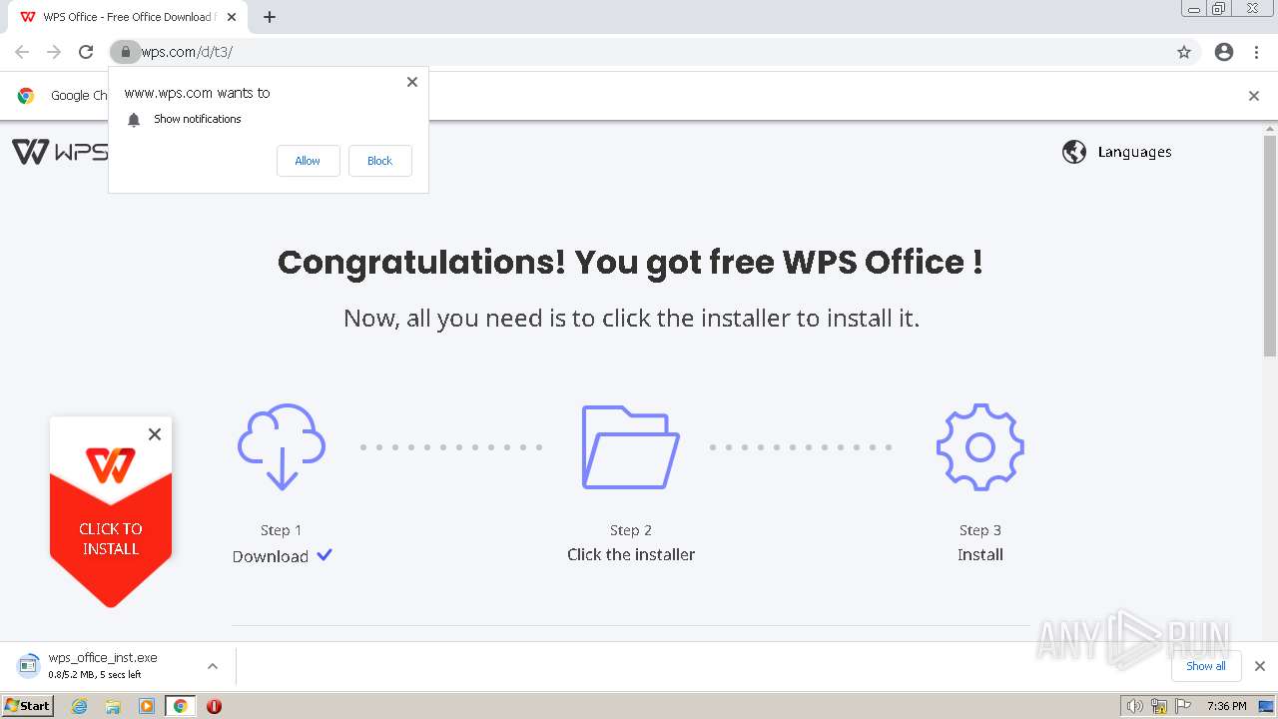1278x719 pixels.
Task: Click the globe icon beside Languages
Action: click(x=1074, y=152)
